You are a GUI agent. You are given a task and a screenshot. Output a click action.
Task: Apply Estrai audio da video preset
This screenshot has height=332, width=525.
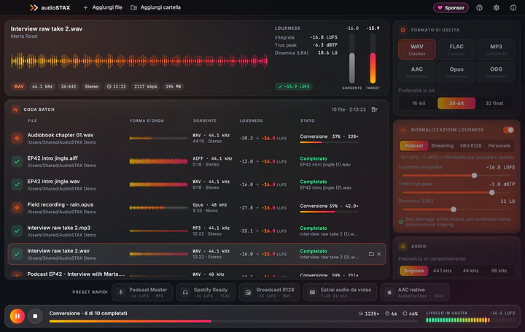(340, 292)
